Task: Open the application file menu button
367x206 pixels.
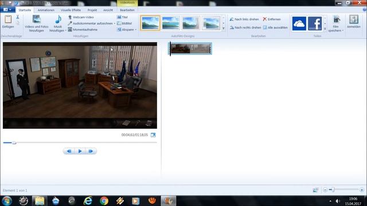Action: point(7,10)
